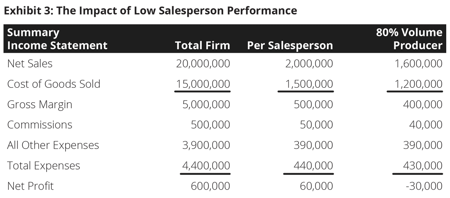Click the Total Expenses row label

click(43, 165)
